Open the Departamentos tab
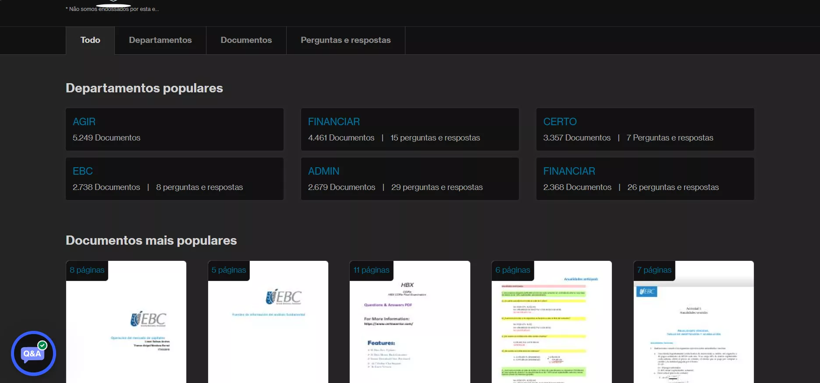Viewport: 820px width, 383px height. pyautogui.click(x=160, y=40)
